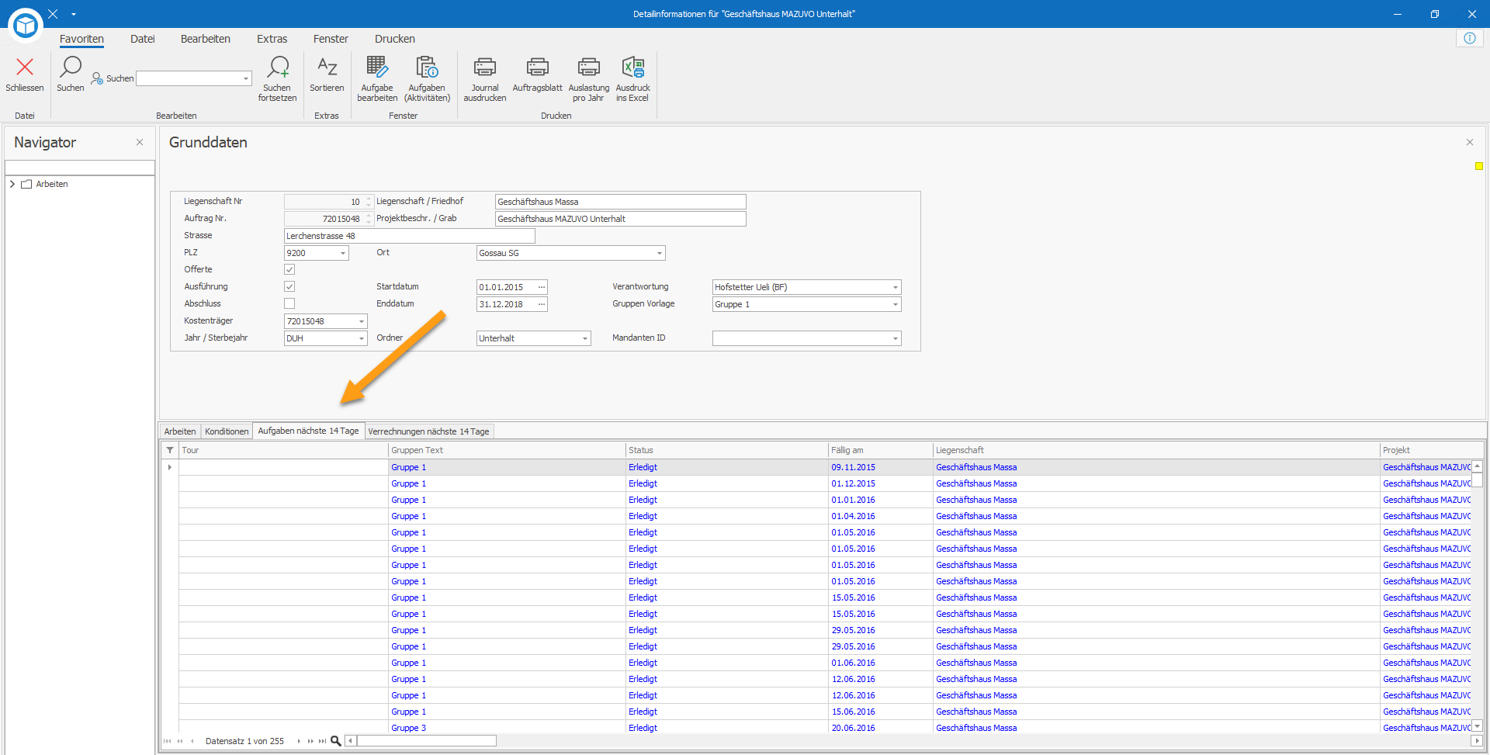Image resolution: width=1490 pixels, height=755 pixels.
Task: Open the Fenster ribbon tab
Action: point(331,39)
